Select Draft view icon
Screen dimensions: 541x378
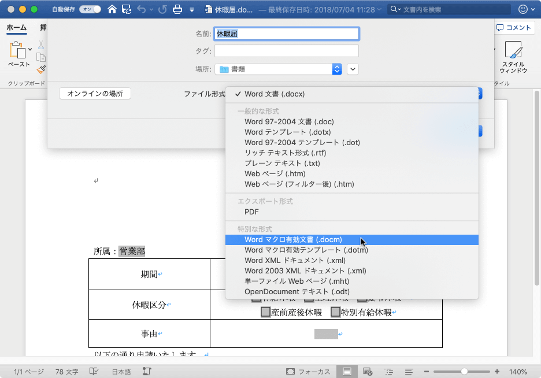click(x=409, y=372)
